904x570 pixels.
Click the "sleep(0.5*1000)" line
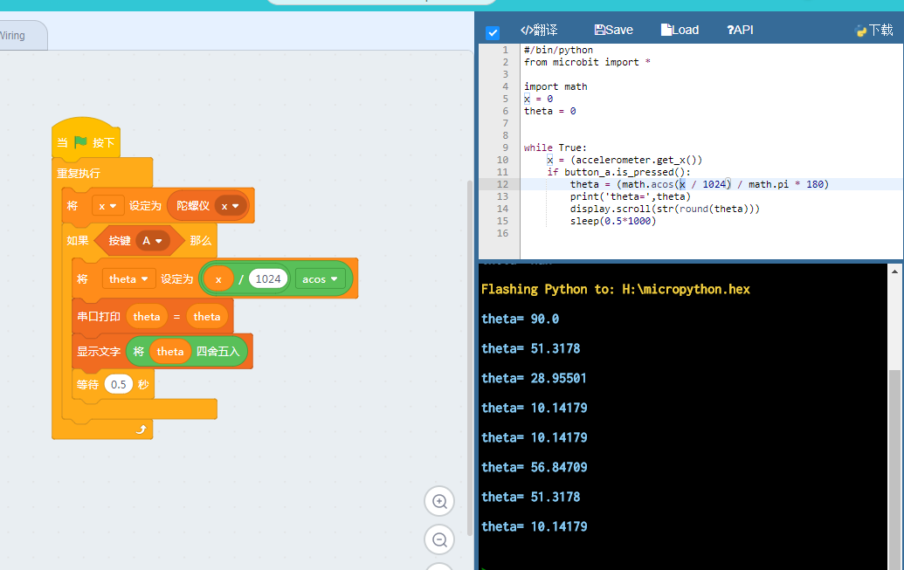click(x=613, y=221)
